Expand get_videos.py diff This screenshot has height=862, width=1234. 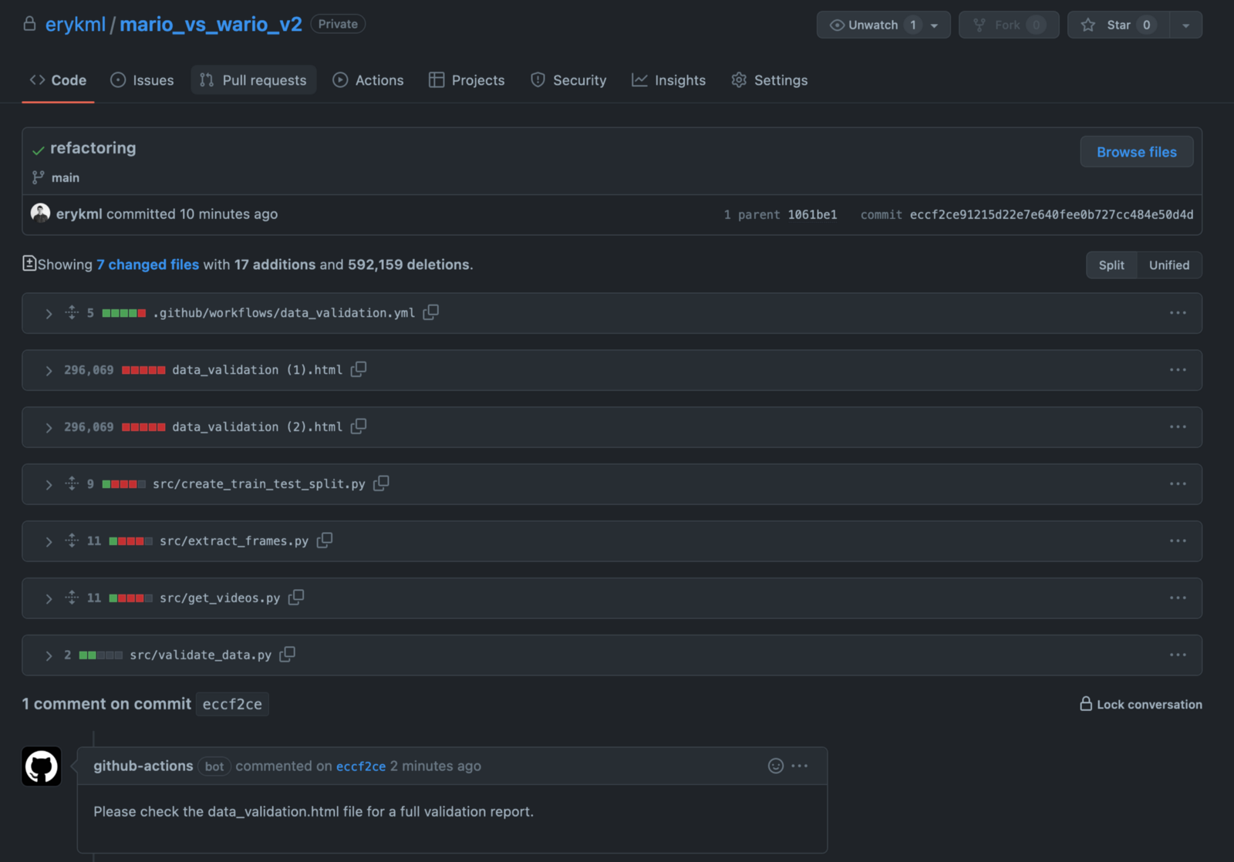(49, 599)
